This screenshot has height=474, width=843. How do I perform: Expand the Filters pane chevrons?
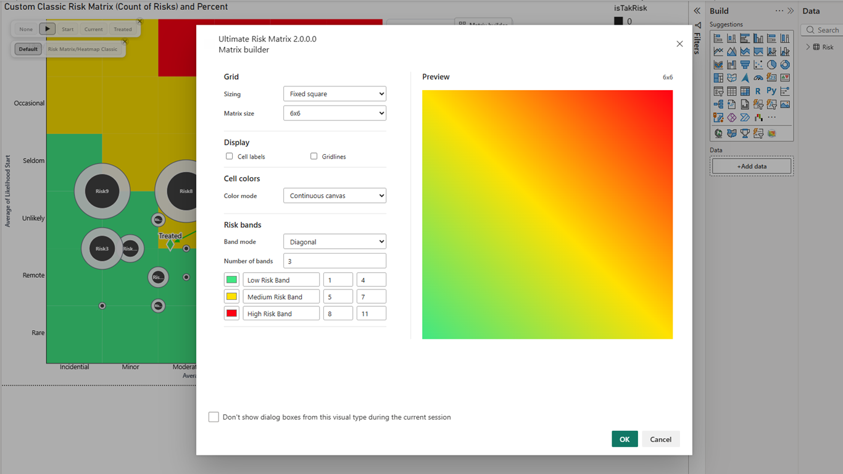(697, 11)
